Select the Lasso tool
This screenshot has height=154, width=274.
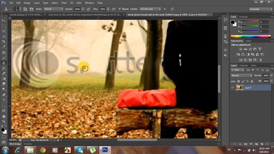(4, 31)
